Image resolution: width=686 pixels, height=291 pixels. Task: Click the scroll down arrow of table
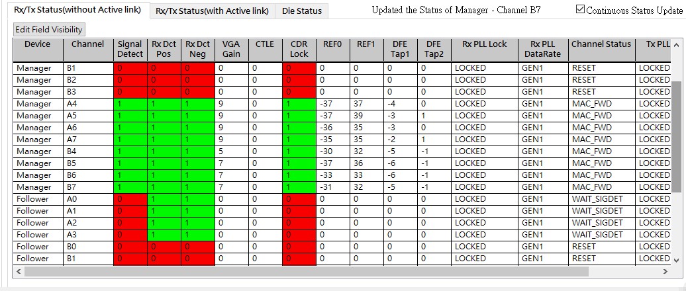[x=675, y=259]
